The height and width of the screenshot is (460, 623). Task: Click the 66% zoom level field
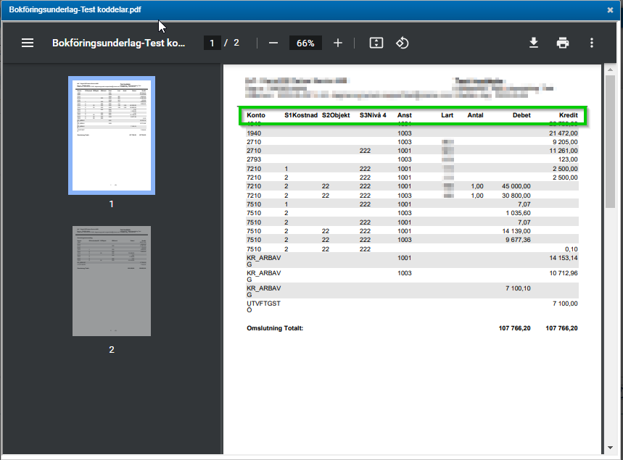(x=305, y=43)
